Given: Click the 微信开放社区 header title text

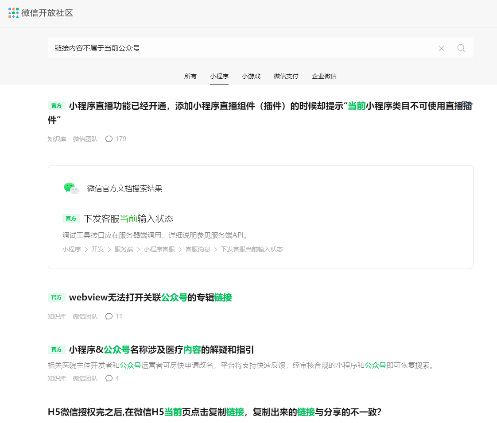Looking at the screenshot, I should coord(47,13).
